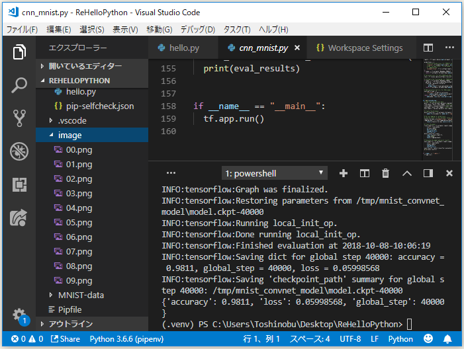The height and width of the screenshot is (349, 464).
Task: Open 07.png in the image folder
Action: coord(92,251)
